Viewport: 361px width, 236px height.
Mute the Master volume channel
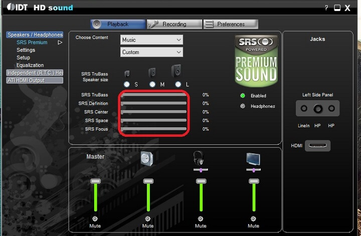point(95,219)
